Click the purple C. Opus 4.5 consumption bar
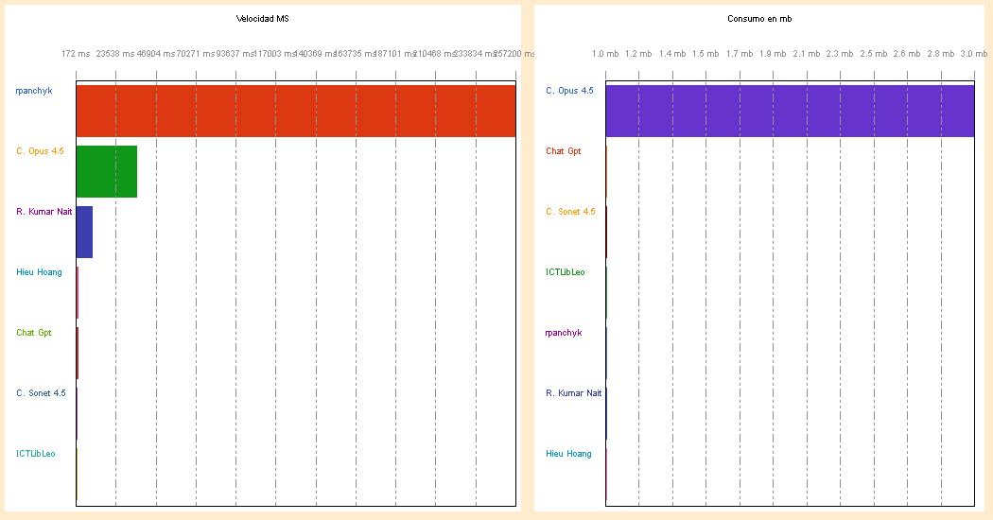 click(x=790, y=111)
